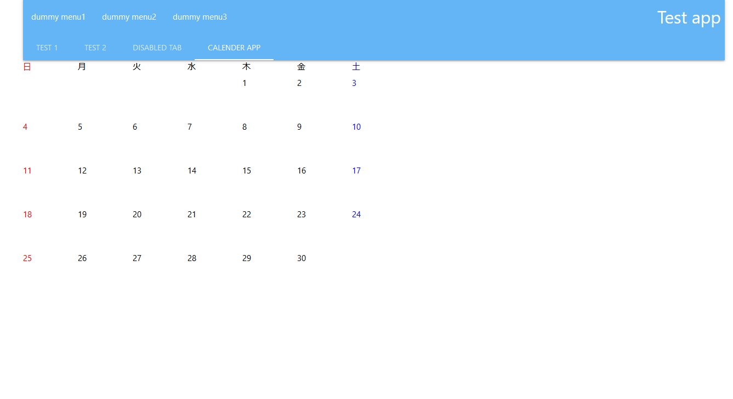Click the Test app title
The image size is (733, 399).
[x=689, y=18]
